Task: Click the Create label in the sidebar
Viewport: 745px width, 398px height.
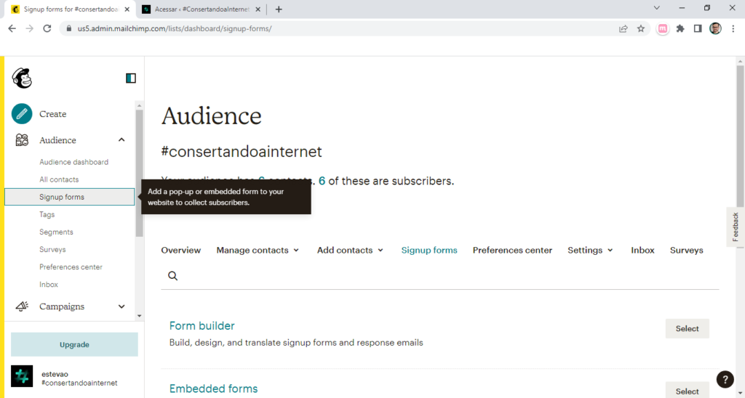Action: 52,114
